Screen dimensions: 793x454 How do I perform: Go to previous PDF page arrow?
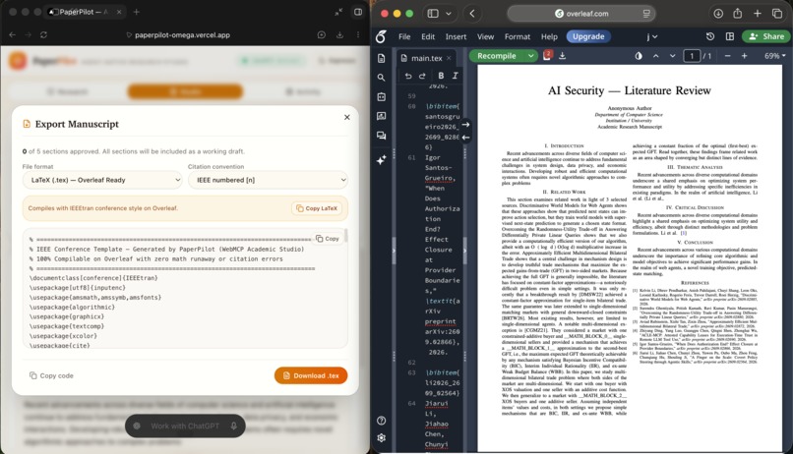click(656, 56)
